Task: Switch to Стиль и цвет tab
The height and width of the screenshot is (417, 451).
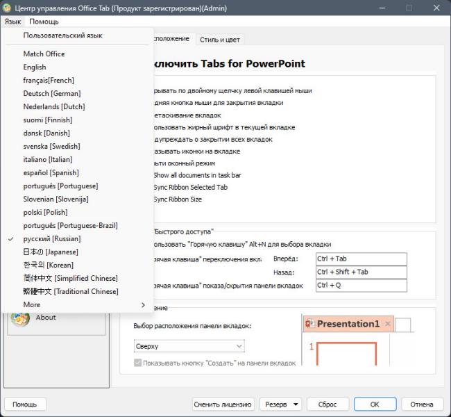Action: [220, 40]
